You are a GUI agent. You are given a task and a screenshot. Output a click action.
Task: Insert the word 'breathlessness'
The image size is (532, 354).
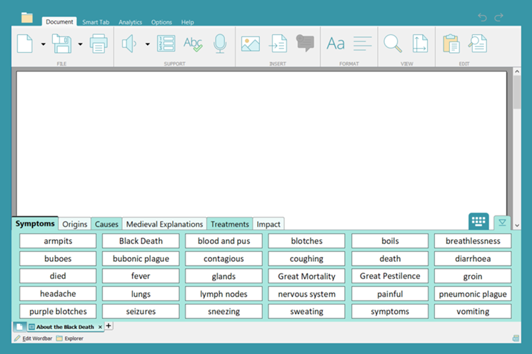[473, 241]
